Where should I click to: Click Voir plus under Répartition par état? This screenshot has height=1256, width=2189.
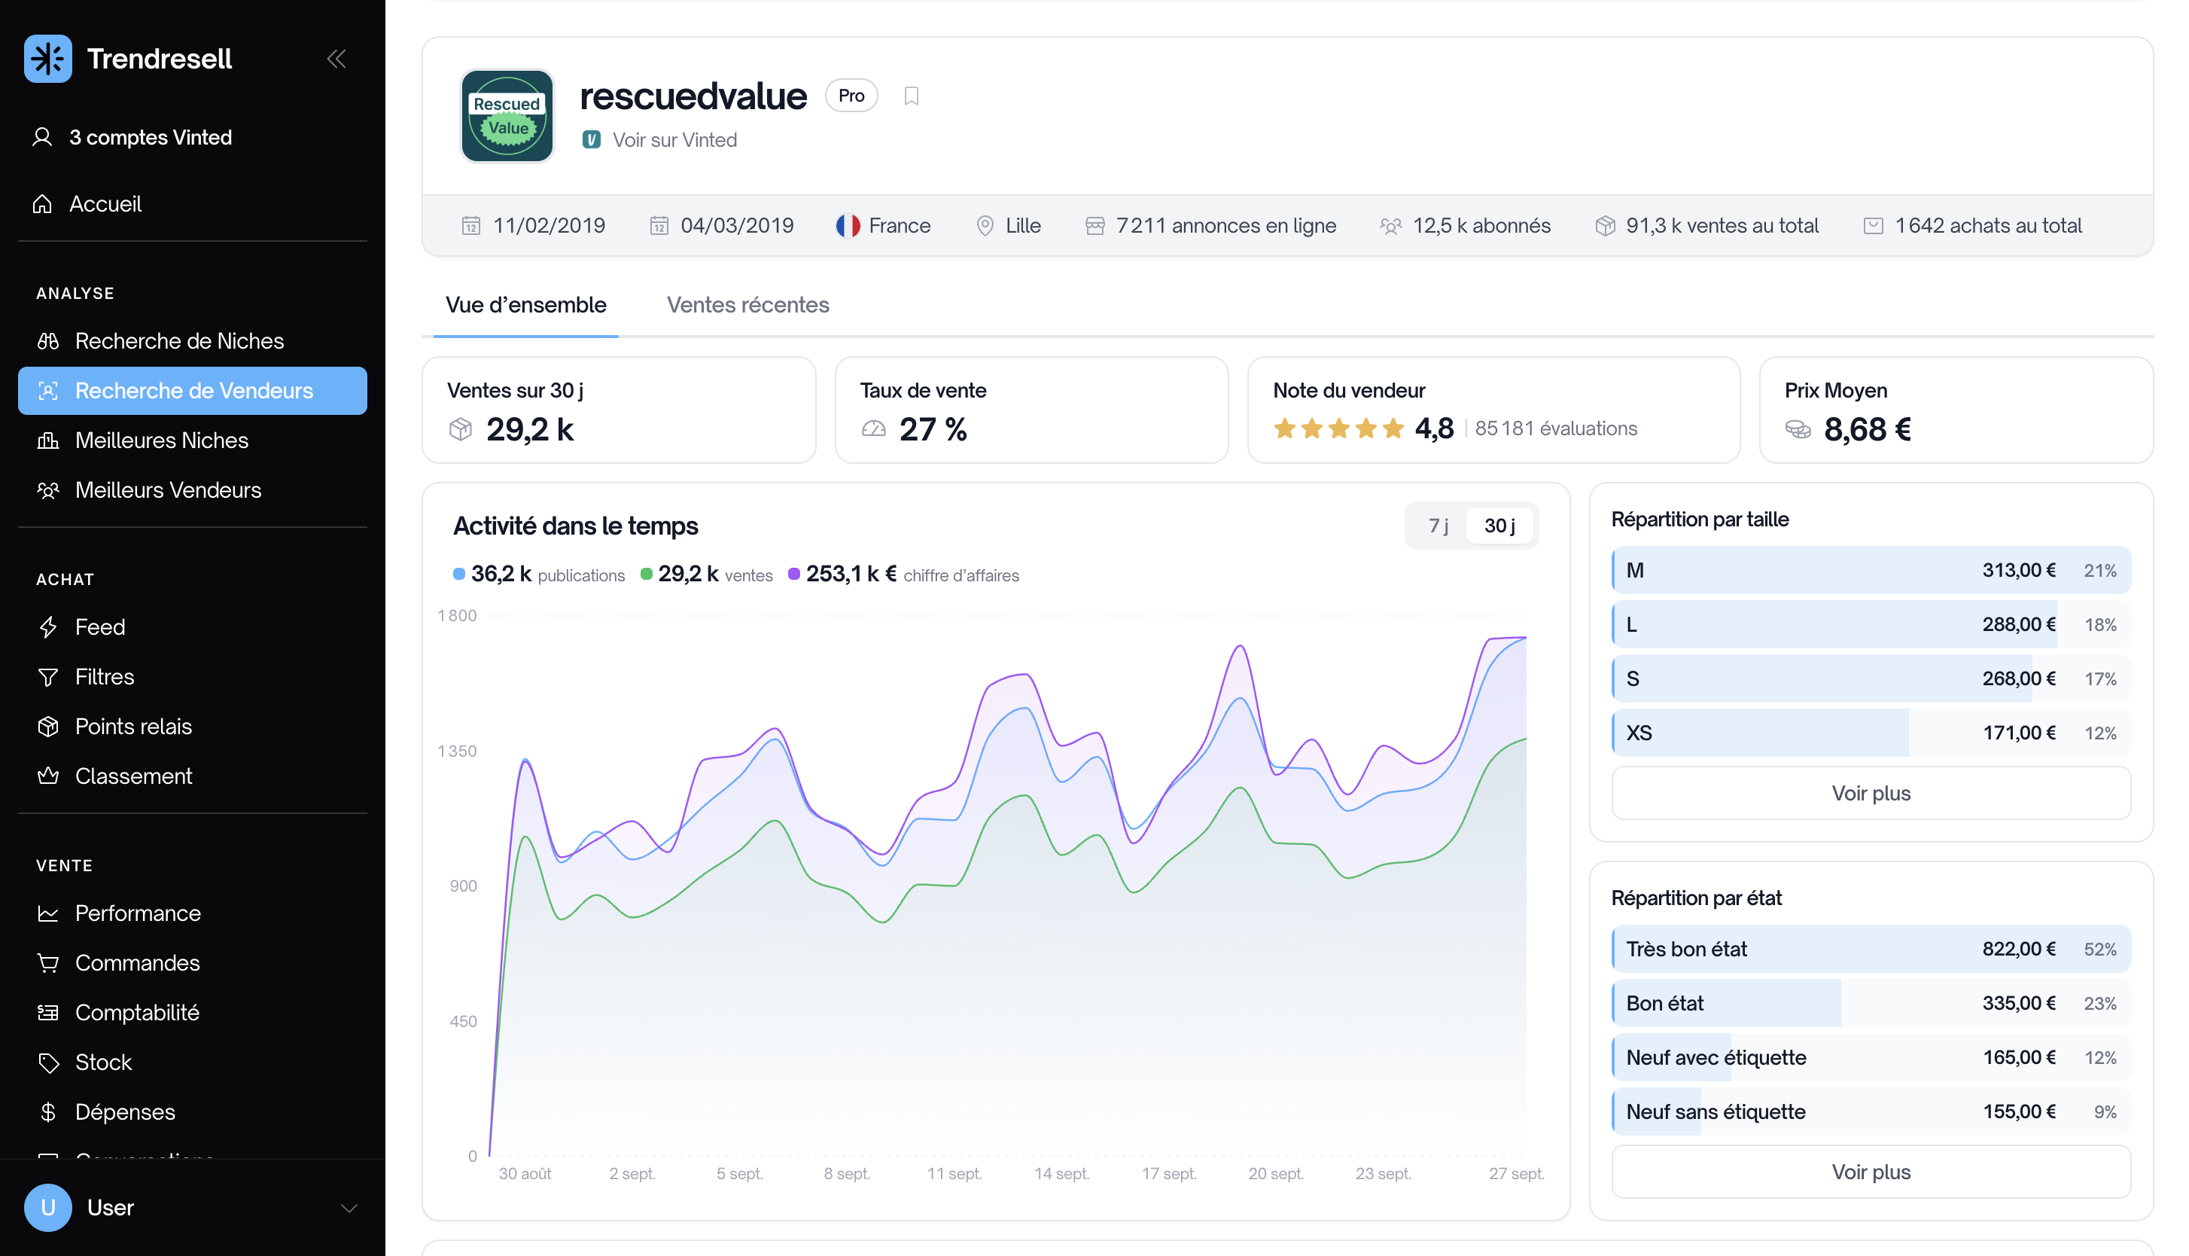click(x=1871, y=1172)
